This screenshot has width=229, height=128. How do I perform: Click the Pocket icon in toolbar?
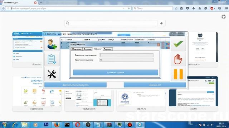point(187,9)
